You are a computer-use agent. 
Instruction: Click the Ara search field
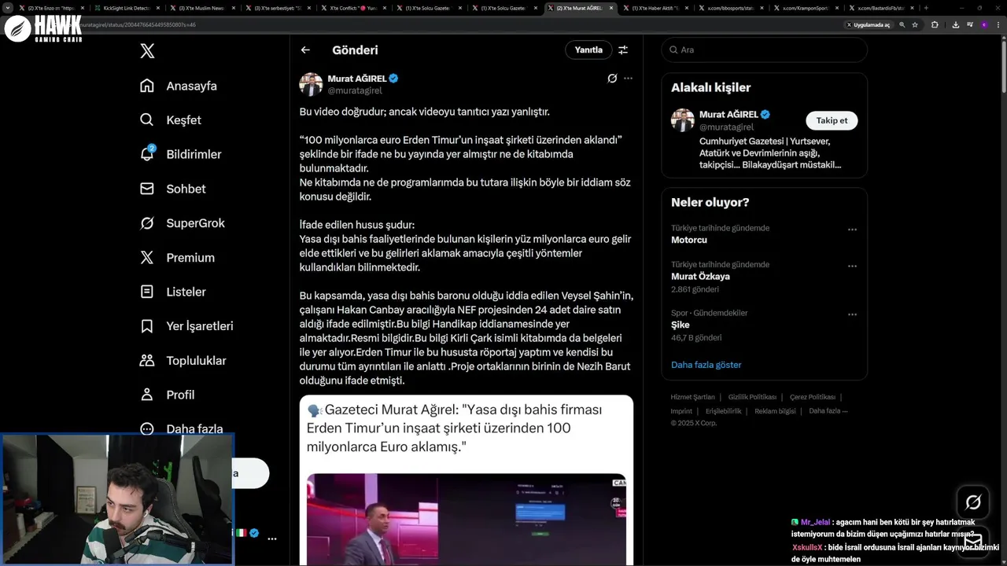[764, 50]
